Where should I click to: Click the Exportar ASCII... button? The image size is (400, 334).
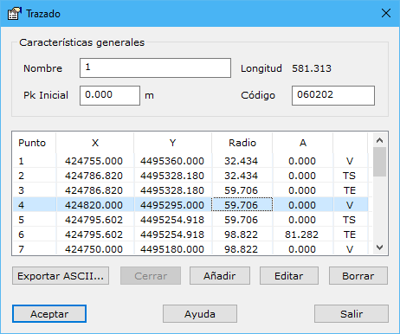[61, 276]
